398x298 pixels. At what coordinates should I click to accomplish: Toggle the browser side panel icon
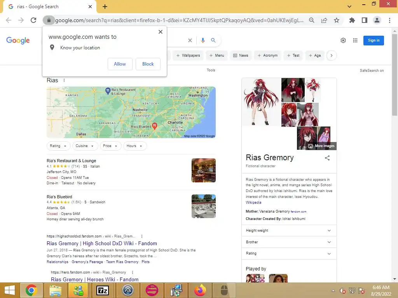[x=365, y=20]
